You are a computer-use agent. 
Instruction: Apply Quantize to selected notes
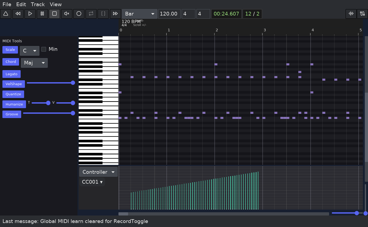coord(13,94)
